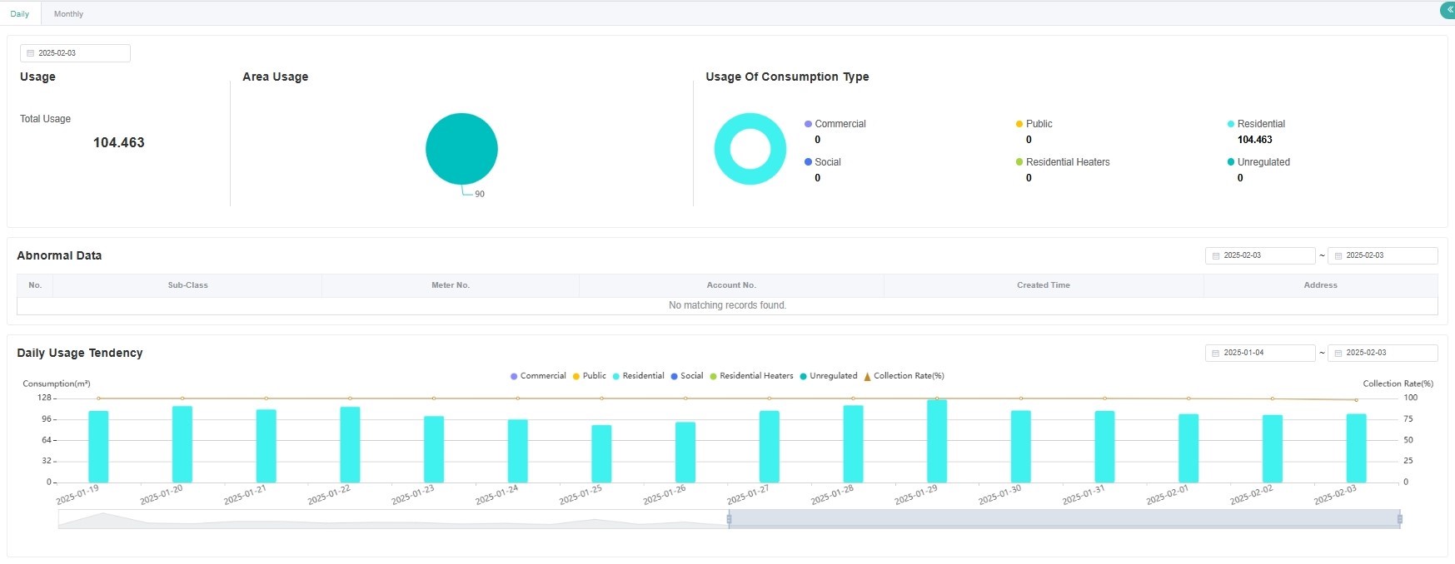Click calendar icon in Daily Usage start date
1455x564 pixels.
(x=1216, y=354)
